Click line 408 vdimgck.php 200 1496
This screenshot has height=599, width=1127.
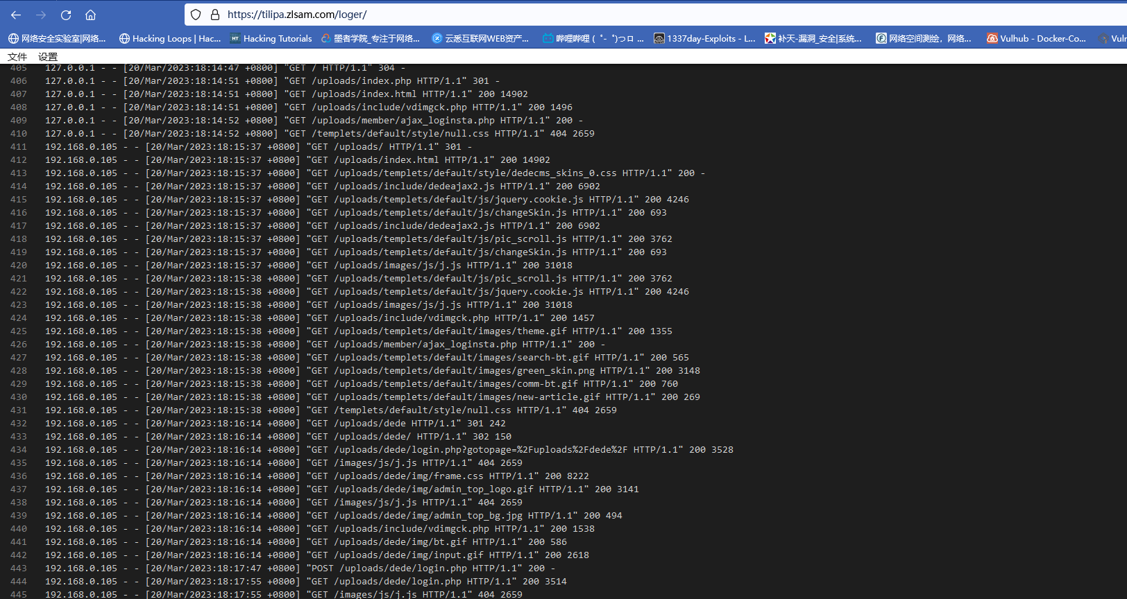pos(309,107)
